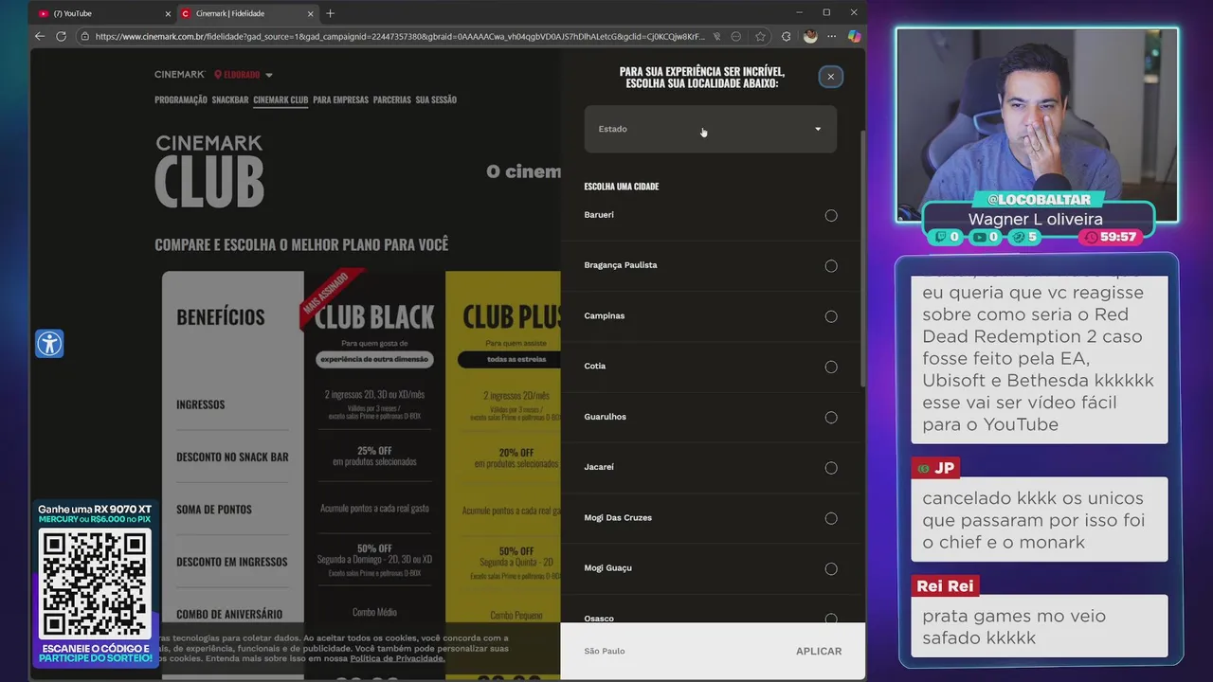Click the Club Plus plan header
Image resolution: width=1213 pixels, height=682 pixels.
(x=511, y=315)
